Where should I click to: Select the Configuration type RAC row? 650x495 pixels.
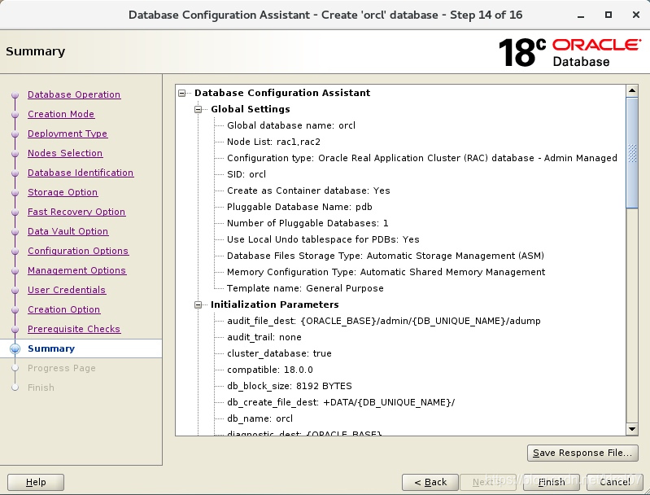click(x=422, y=158)
